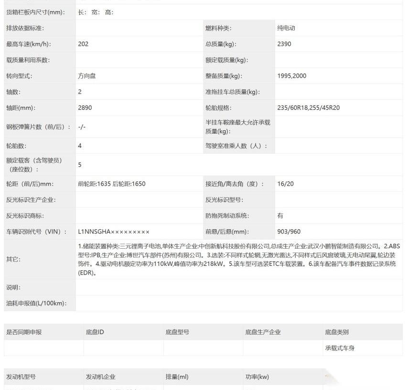The width and height of the screenshot is (407, 390).
Task: Select the track width value 前轮距:1635 后轮距:1650
Action: [112, 184]
